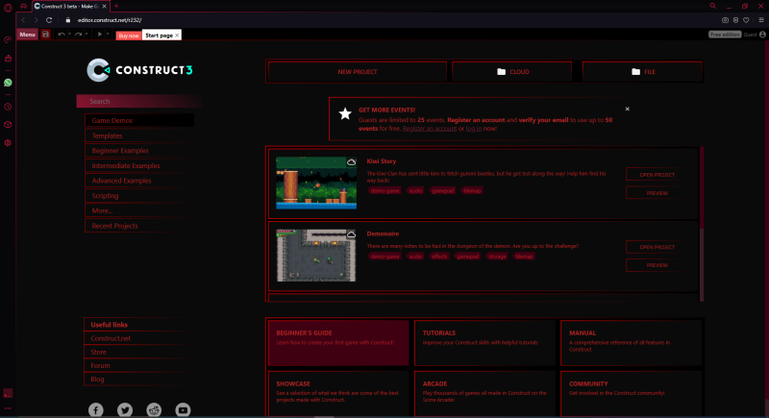Select Game Demos category
Viewport: 769px width, 418px height.
point(139,120)
